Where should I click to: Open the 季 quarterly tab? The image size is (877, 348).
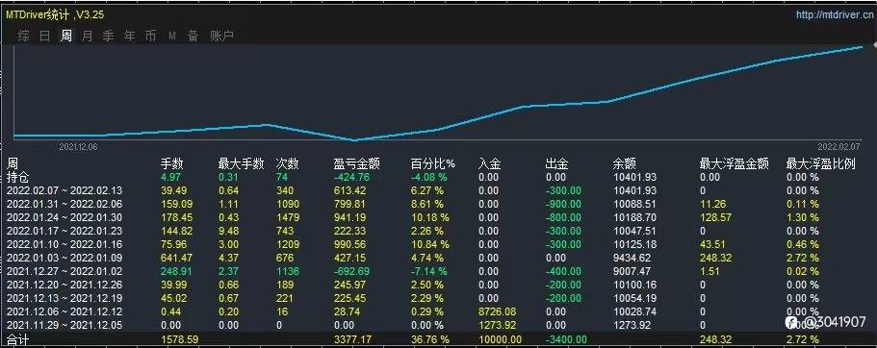coord(109,37)
